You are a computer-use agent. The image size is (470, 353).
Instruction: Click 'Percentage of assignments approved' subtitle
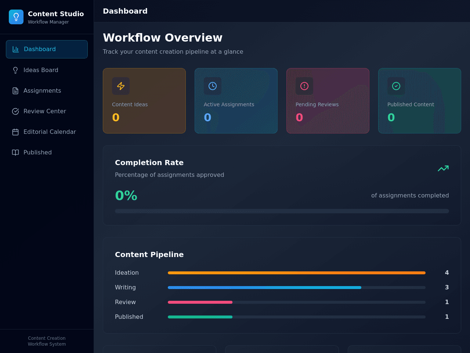point(169,175)
